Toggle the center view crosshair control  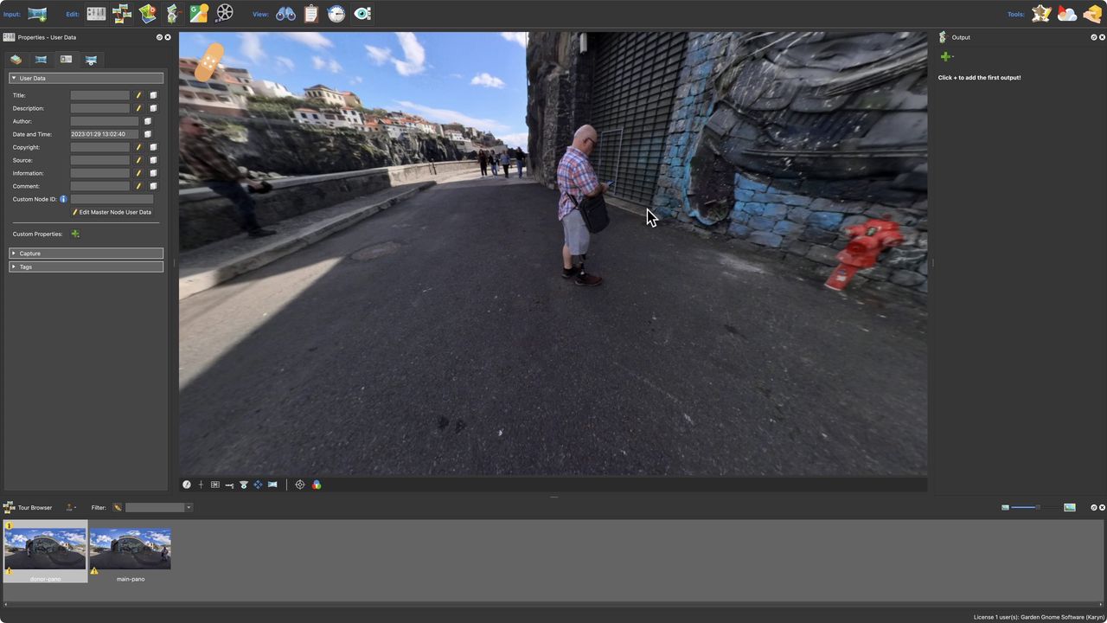pyautogui.click(x=300, y=485)
